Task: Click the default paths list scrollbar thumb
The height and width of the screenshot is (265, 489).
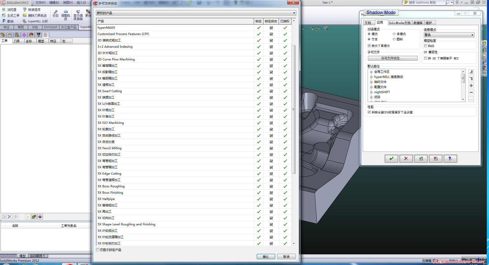Action: click(x=463, y=78)
